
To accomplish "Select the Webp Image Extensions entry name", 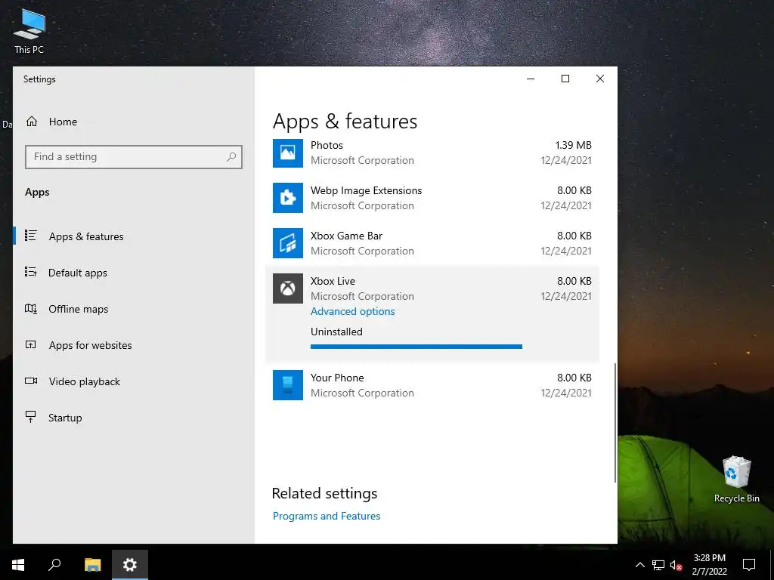I will point(366,190).
